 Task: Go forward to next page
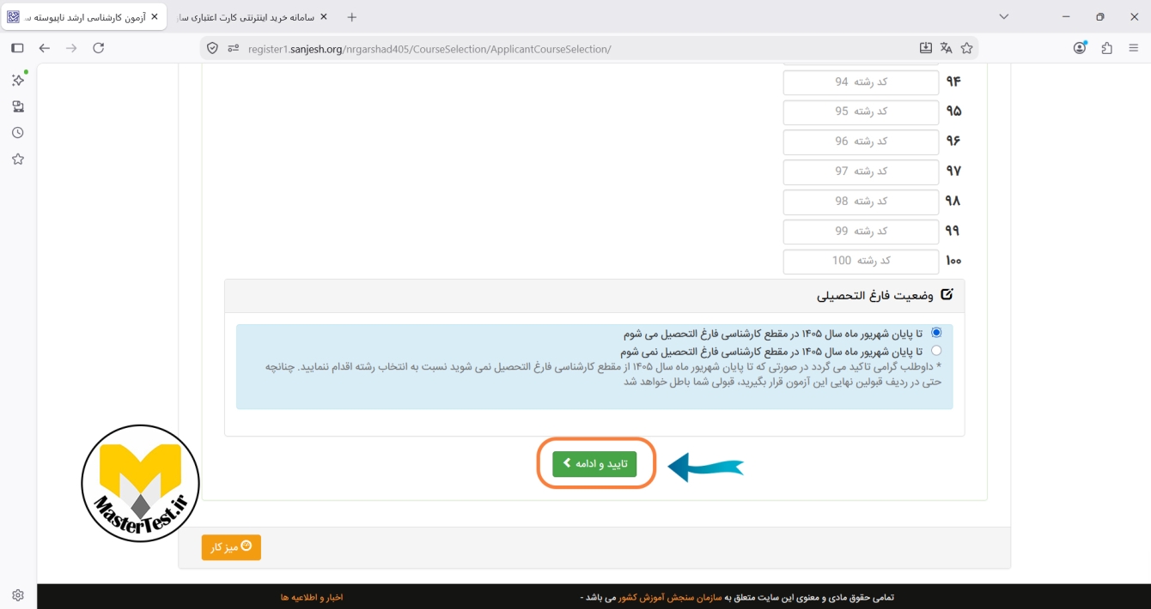click(71, 48)
